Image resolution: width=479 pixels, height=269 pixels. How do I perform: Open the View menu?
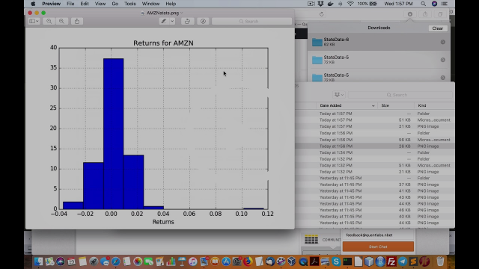pos(100,4)
